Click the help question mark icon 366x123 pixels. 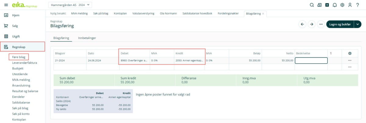pos(357,5)
